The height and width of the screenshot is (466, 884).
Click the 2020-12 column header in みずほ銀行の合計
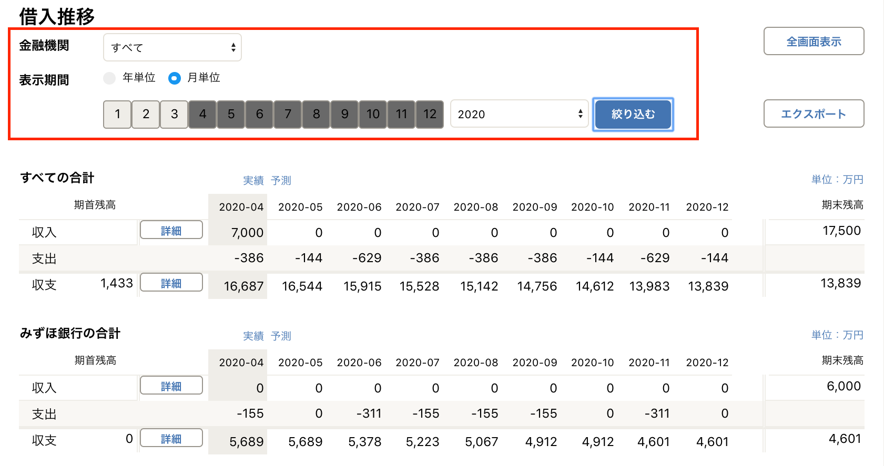click(x=707, y=363)
